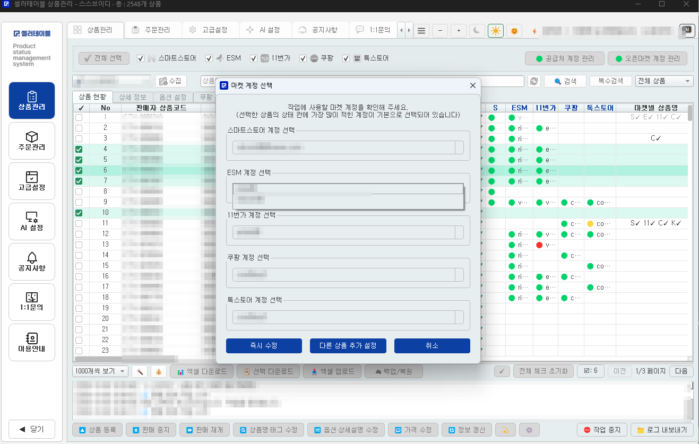Click the 전체 체크 초기화 button
Screen dimensions: 699x444
coord(543,371)
